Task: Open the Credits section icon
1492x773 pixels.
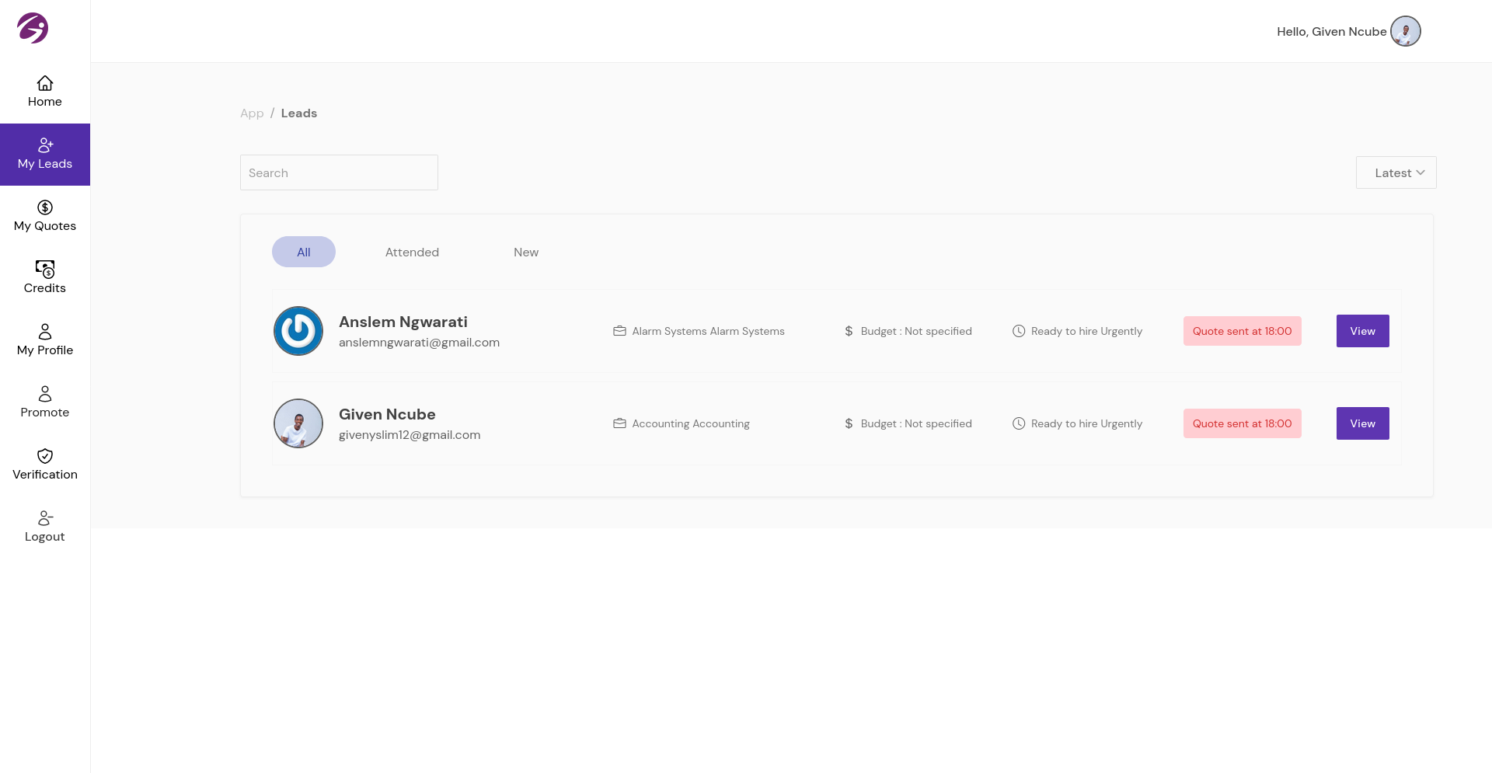Action: pyautogui.click(x=45, y=270)
